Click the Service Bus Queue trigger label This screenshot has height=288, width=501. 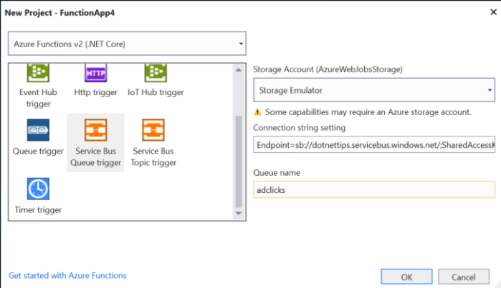pos(95,157)
